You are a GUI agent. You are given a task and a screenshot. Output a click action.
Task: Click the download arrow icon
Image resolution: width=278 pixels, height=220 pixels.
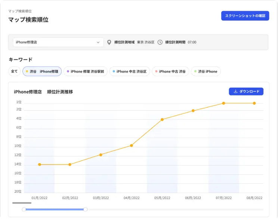[235, 91]
